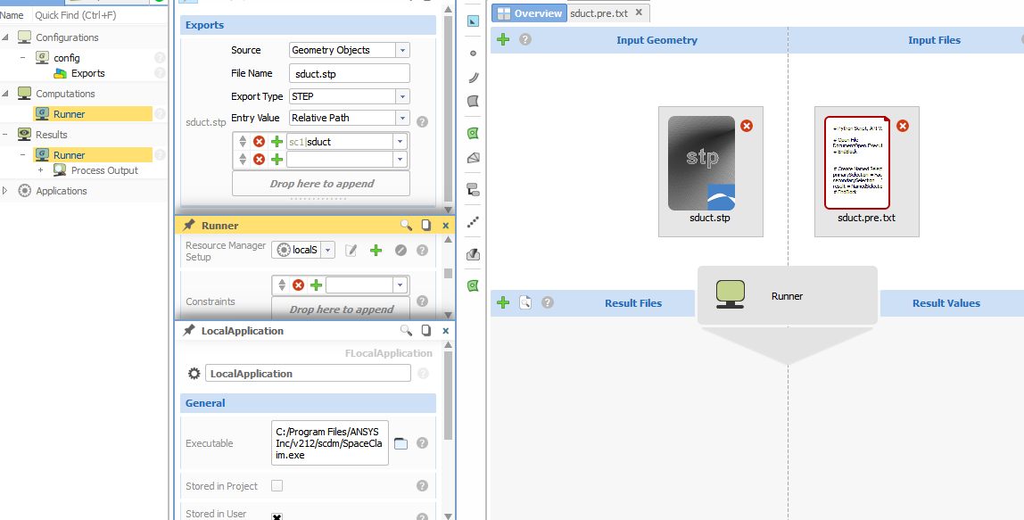Switch to the Overview tab

point(529,13)
